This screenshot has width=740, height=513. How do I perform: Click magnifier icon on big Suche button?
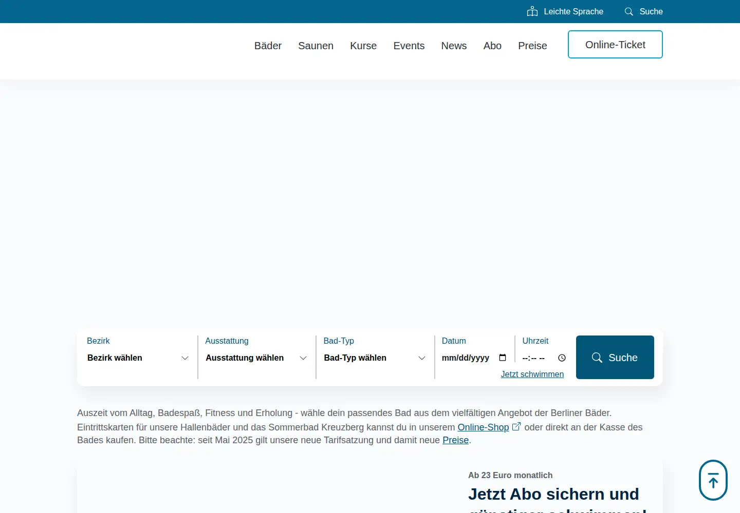(x=597, y=358)
